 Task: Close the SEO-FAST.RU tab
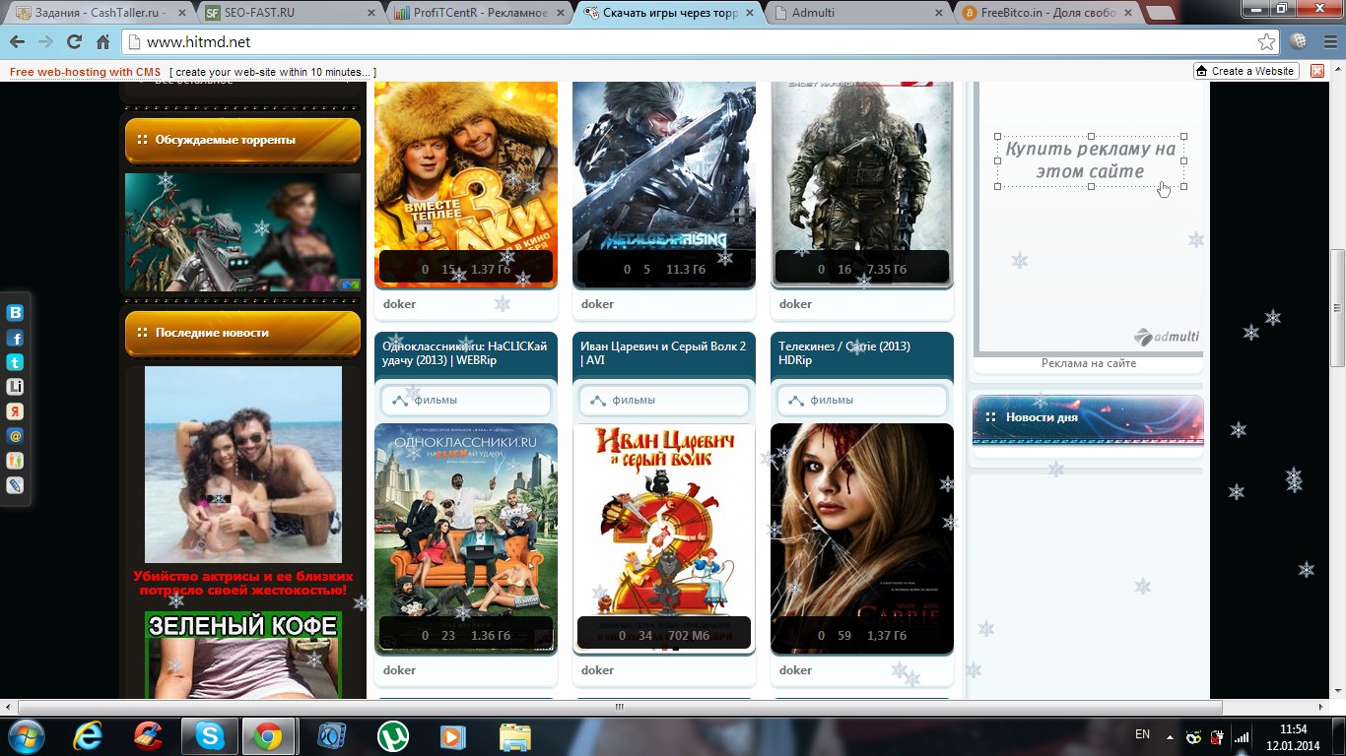point(370,13)
